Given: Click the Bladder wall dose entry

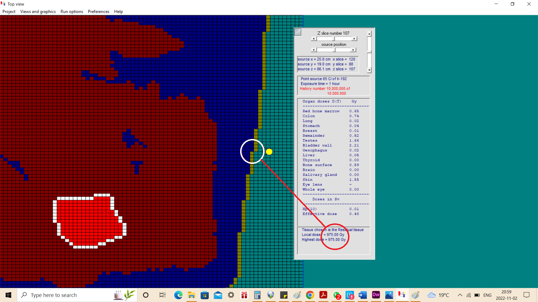Looking at the screenshot, I should pyautogui.click(x=330, y=145).
